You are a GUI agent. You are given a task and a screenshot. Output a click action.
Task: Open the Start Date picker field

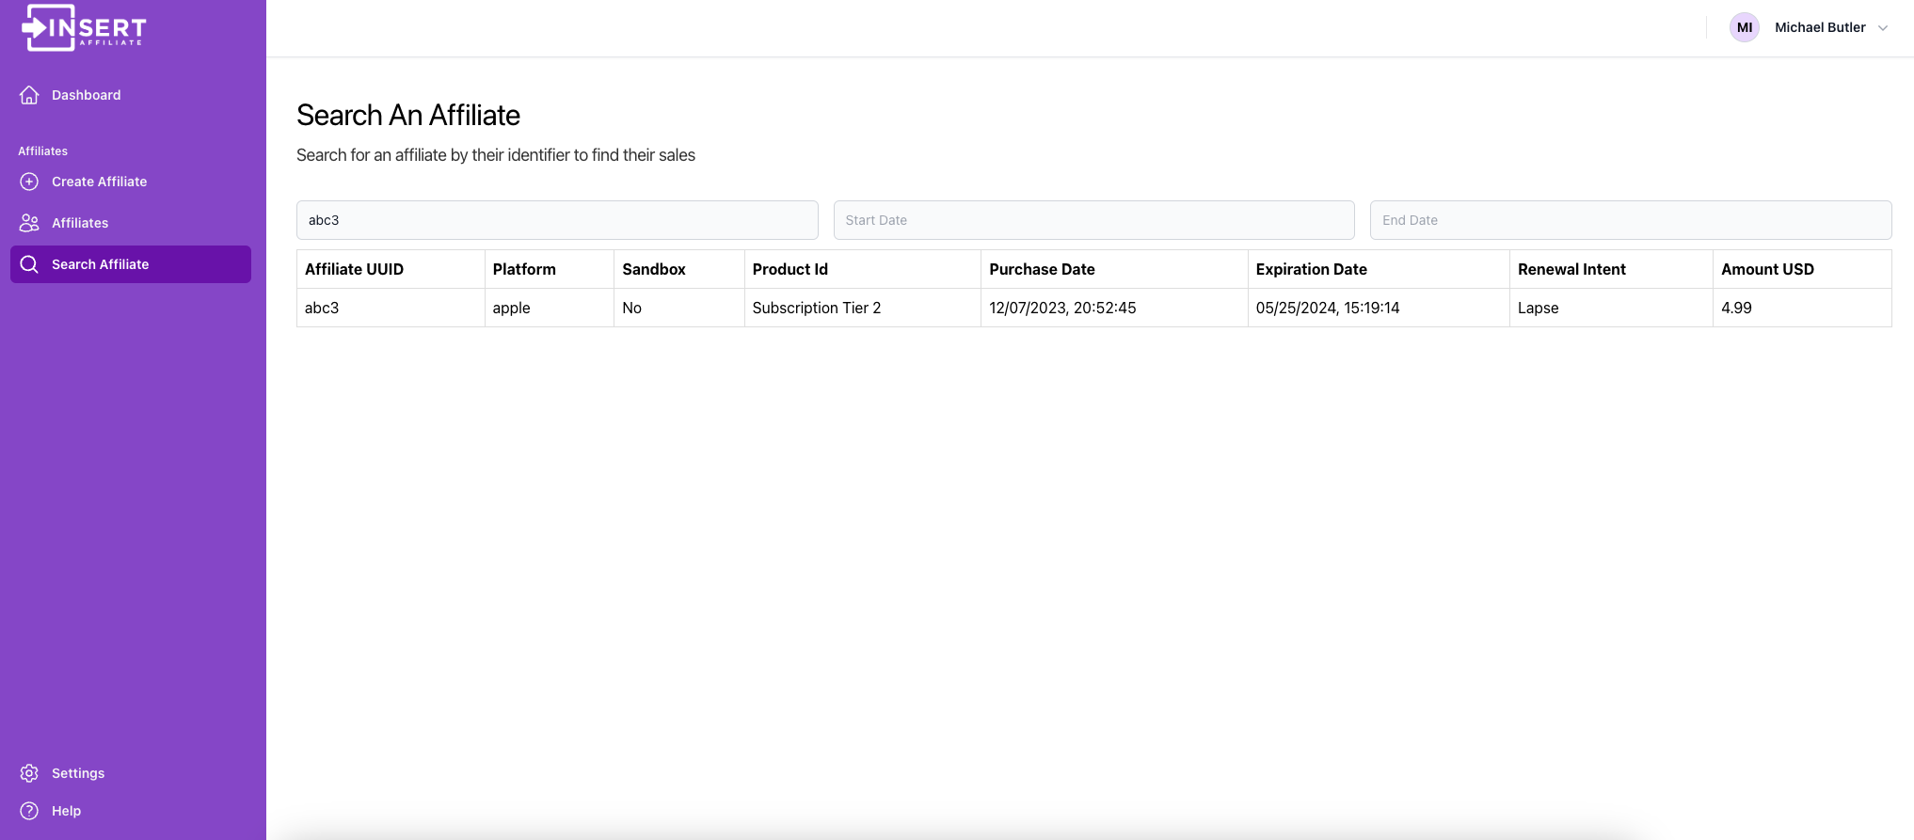pos(1093,220)
